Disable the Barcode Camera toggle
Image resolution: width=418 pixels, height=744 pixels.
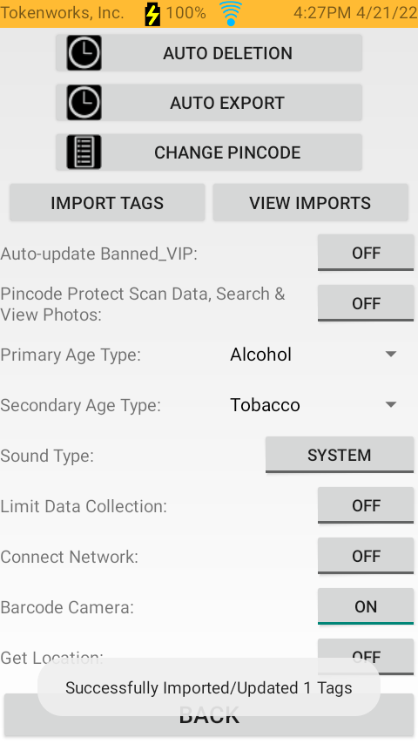tap(366, 606)
